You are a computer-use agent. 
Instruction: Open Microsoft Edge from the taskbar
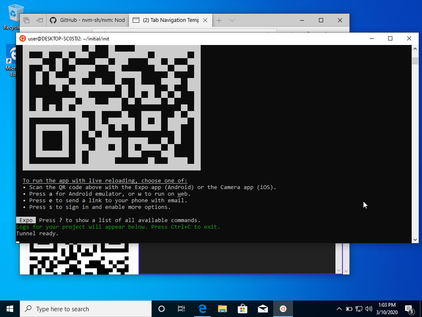point(202,309)
